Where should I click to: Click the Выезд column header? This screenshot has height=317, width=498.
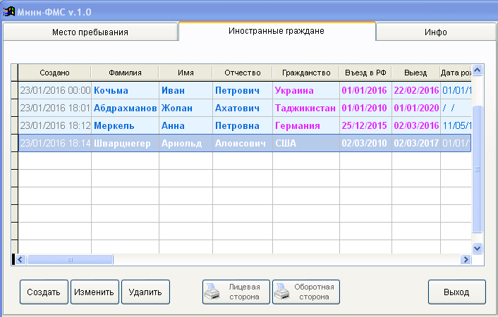point(415,73)
